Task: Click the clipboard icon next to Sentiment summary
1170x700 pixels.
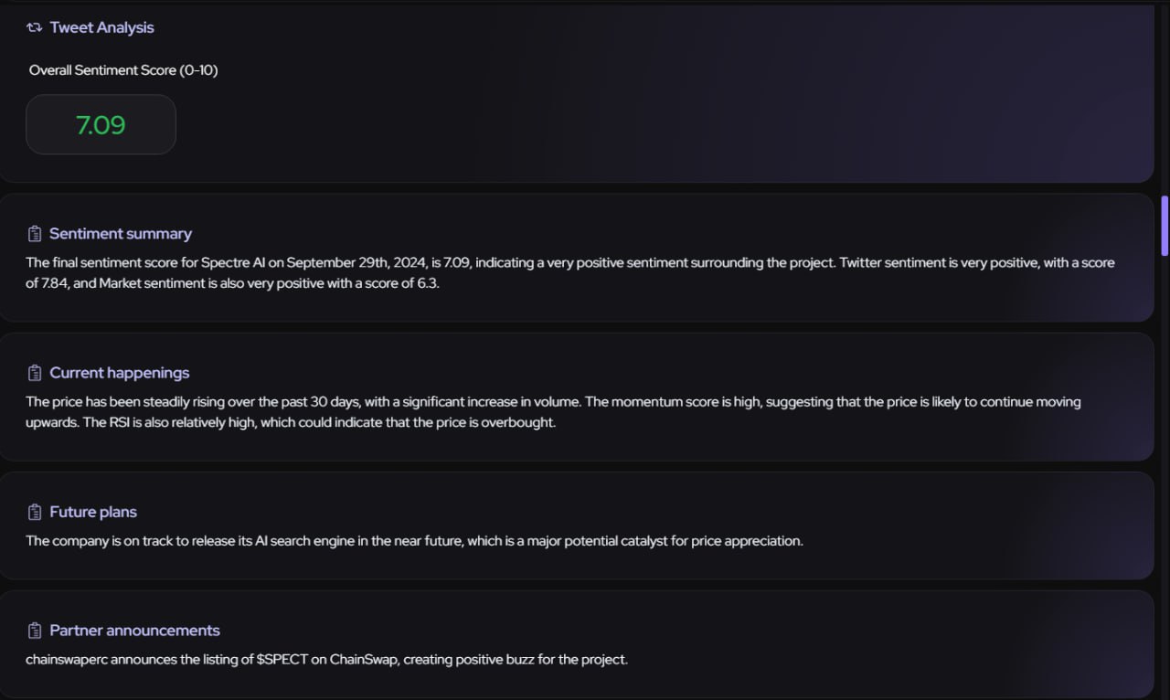Action: coord(35,234)
